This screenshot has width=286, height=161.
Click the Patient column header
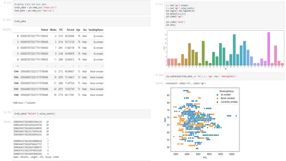[44, 30]
